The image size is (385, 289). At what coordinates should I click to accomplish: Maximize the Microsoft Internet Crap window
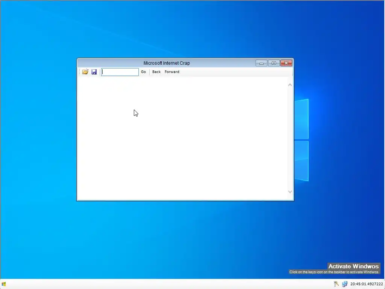274,63
